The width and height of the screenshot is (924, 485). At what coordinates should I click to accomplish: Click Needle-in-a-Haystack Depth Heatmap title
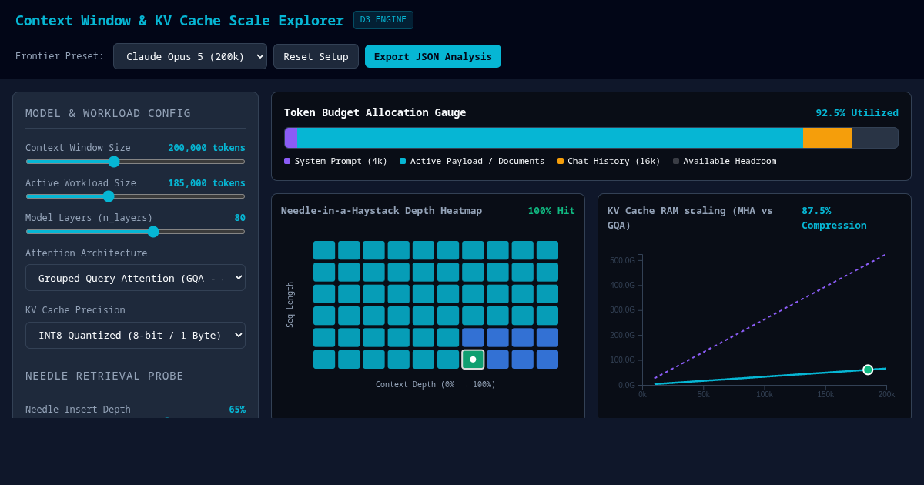pos(381,211)
